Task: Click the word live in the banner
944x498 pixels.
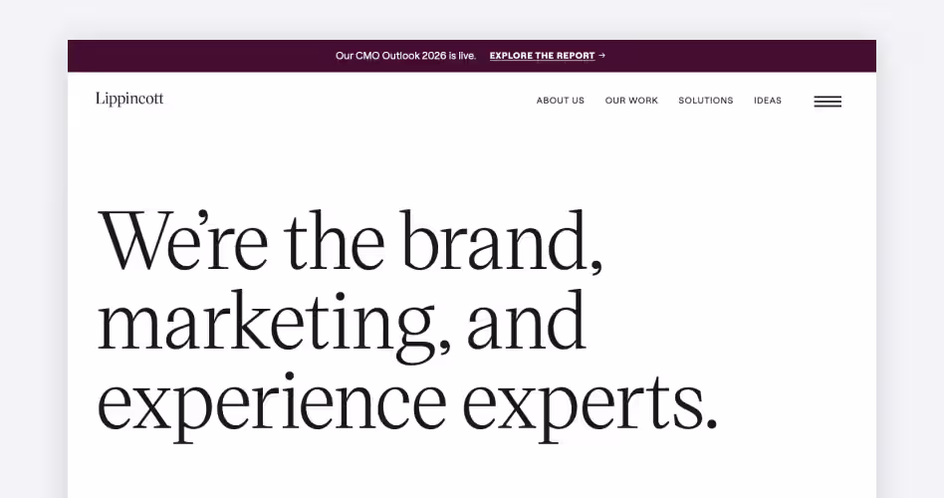Action: (467, 56)
